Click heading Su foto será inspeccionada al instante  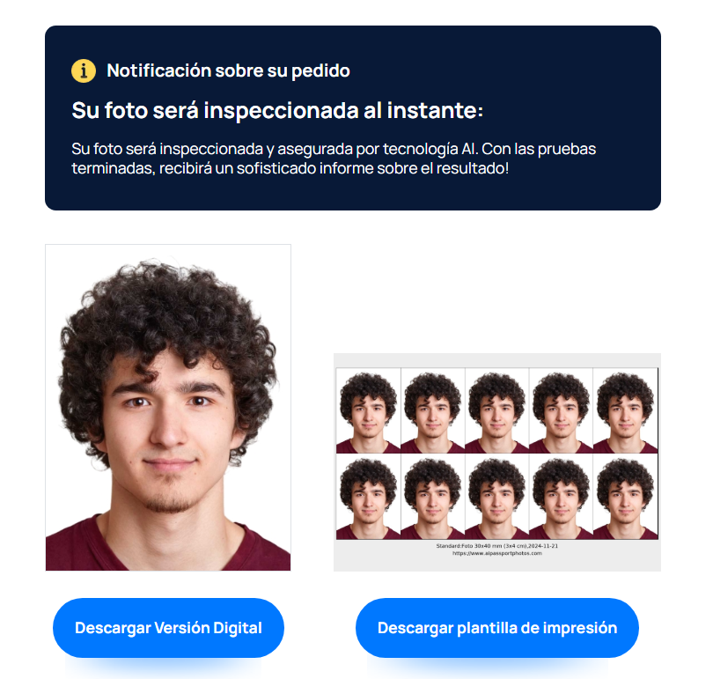277,110
